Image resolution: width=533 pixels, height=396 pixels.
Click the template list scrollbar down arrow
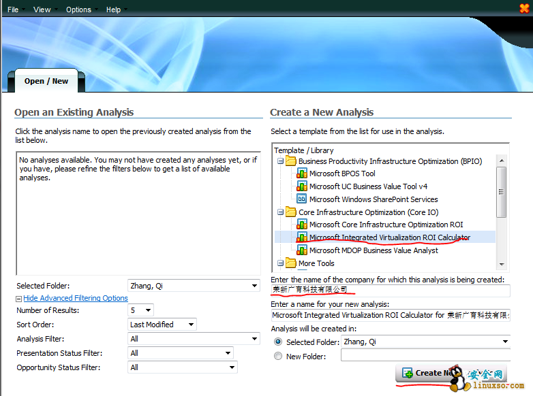[502, 265]
